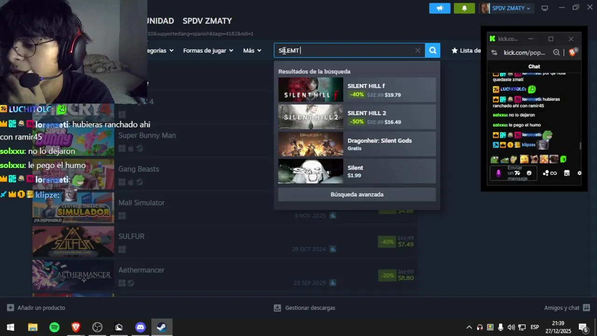Open the emoji smiley picker in Kick chat
The height and width of the screenshot is (336, 597).
click(x=529, y=173)
